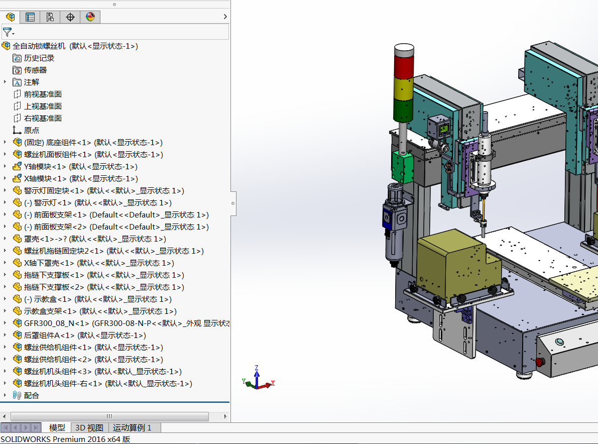Expand the 螺丝供给机组件<1> node

coord(5,347)
